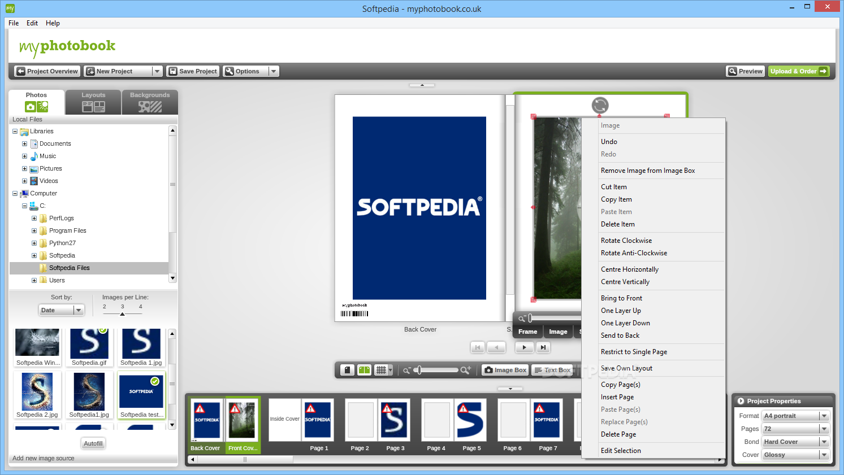Expand the Documents tree node
Image resolution: width=844 pixels, height=475 pixels.
[x=24, y=144]
